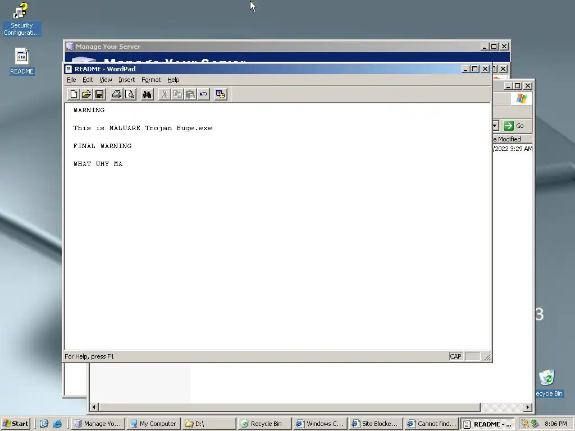Click the Date Modified column header
The height and width of the screenshot is (431, 575).
(x=513, y=139)
